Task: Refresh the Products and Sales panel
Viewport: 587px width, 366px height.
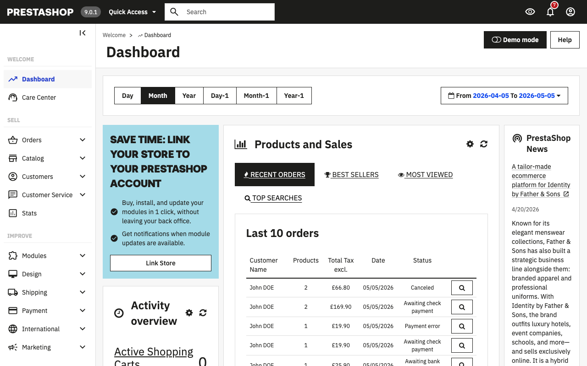Action: [x=484, y=144]
